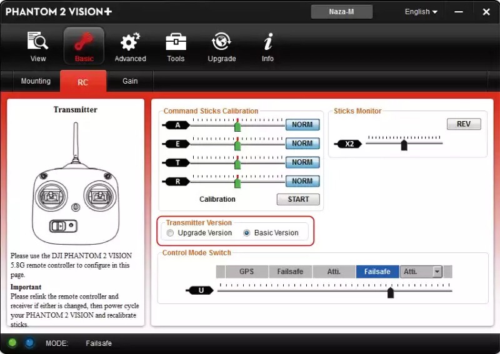Click the GPS control mode segment

246,272
